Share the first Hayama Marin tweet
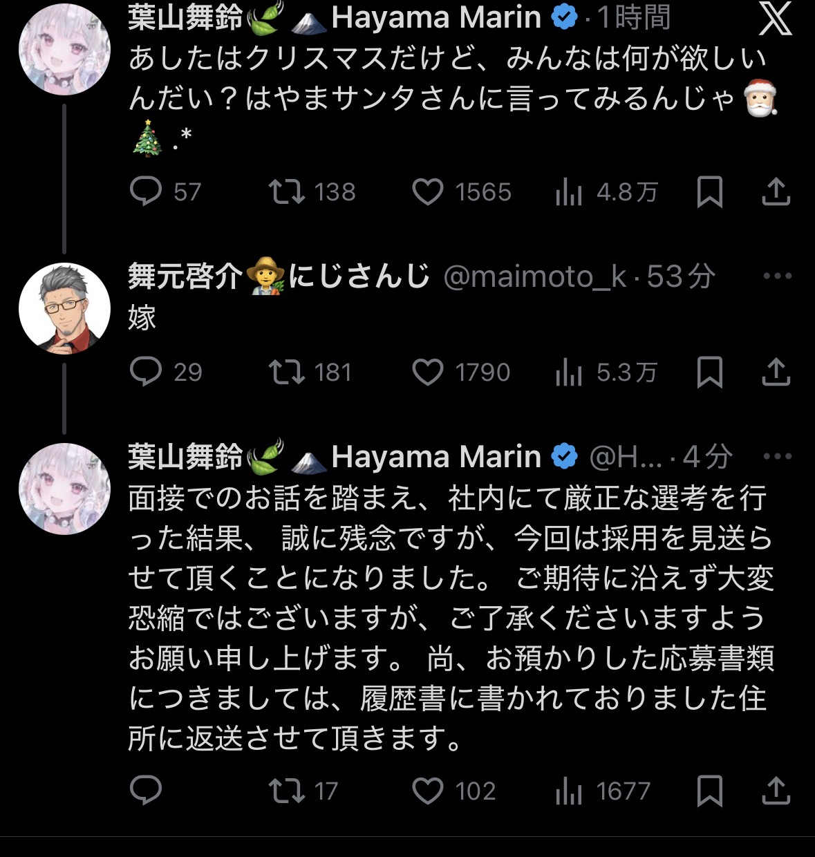 point(776,191)
